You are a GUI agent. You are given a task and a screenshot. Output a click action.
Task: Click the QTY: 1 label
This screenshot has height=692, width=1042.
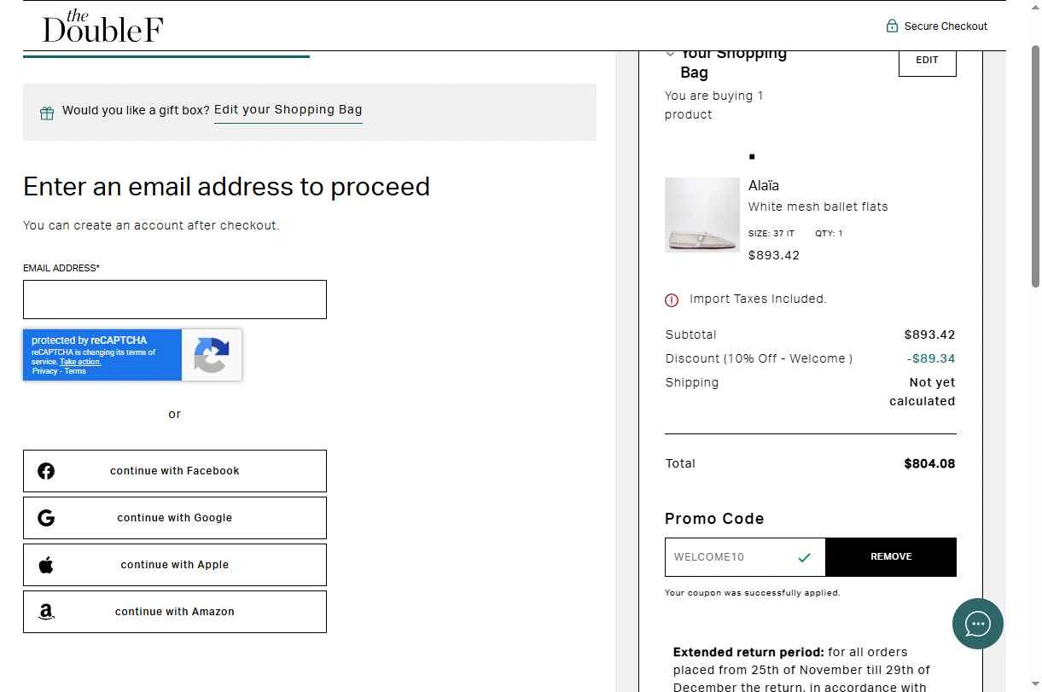[x=829, y=234]
